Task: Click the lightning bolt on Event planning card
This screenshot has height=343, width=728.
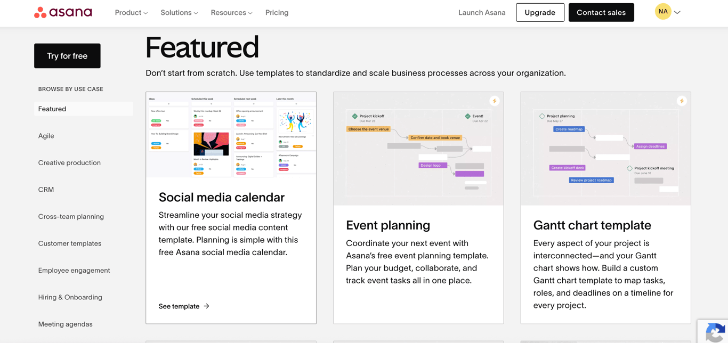Action: pyautogui.click(x=495, y=100)
